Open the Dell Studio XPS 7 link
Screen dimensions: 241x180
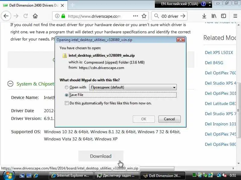coord(220,114)
